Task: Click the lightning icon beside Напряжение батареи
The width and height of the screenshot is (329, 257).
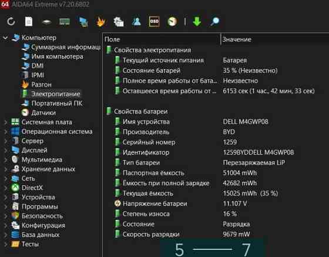Action: click(x=117, y=203)
